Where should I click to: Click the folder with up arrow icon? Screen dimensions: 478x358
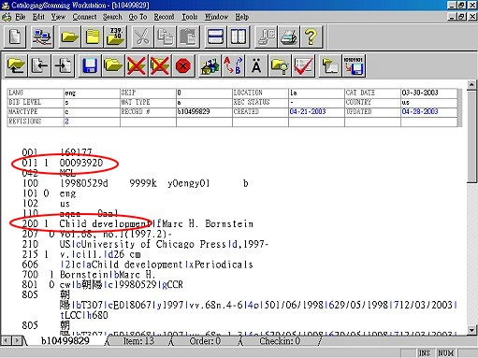(x=16, y=65)
